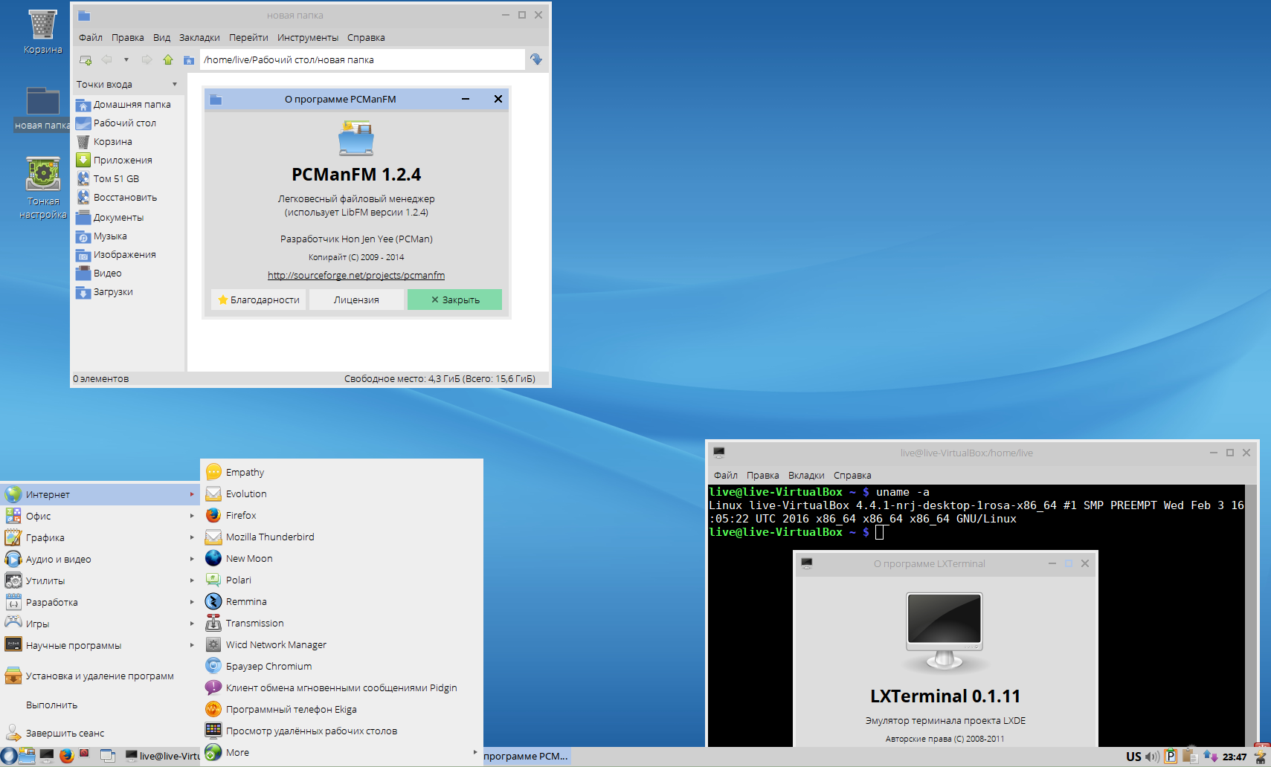Expand the 'Точки входа' side pane dropdown
1271x767 pixels.
click(x=175, y=84)
